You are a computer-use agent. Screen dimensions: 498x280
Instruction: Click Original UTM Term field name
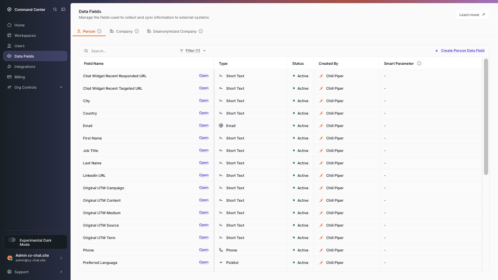click(x=99, y=238)
